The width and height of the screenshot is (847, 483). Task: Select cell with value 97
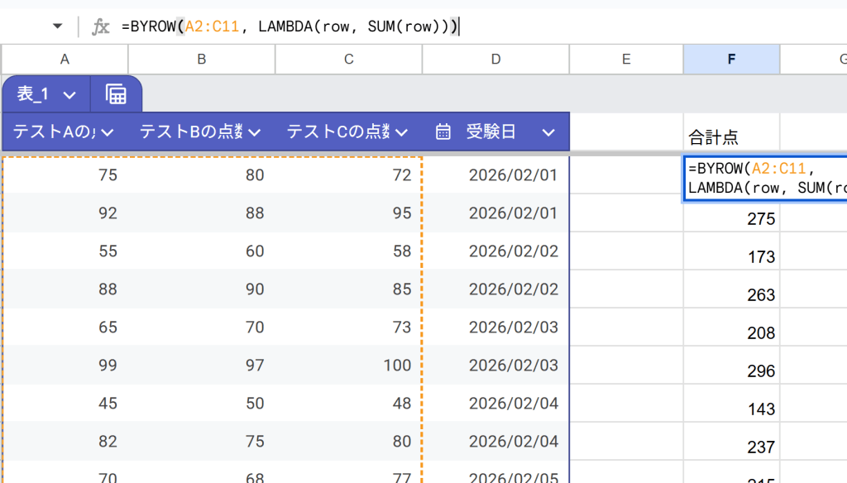click(202, 366)
